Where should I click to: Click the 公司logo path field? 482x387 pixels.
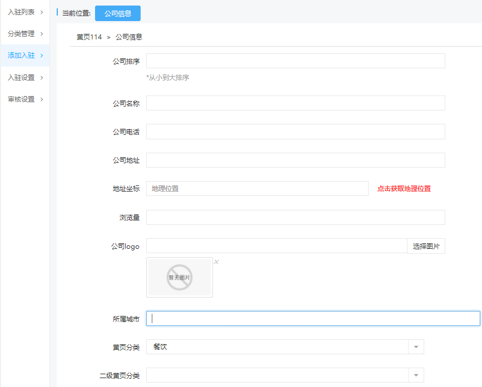coord(277,246)
